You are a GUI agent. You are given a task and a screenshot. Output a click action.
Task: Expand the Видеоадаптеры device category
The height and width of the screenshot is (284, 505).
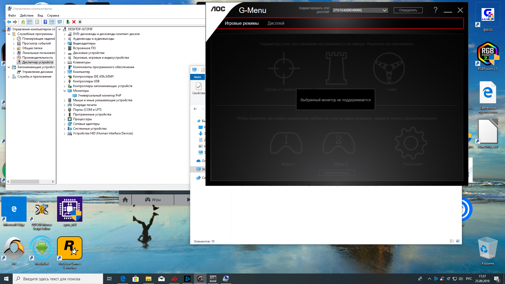[x=64, y=43]
